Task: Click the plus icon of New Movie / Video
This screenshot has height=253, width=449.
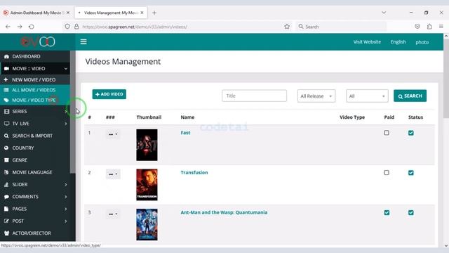Action: pyautogui.click(x=6, y=79)
